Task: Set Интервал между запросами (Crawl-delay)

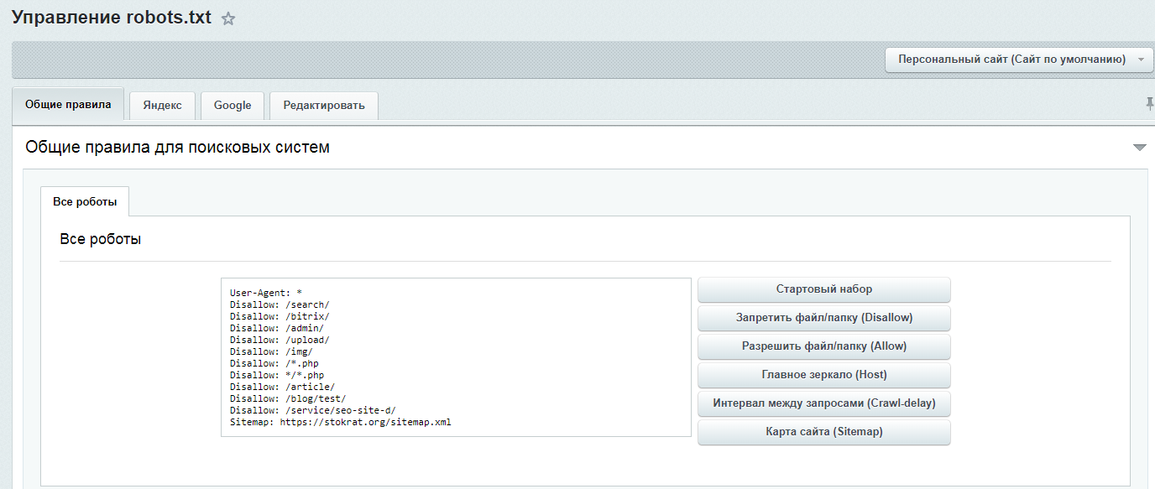Action: pyautogui.click(x=823, y=403)
